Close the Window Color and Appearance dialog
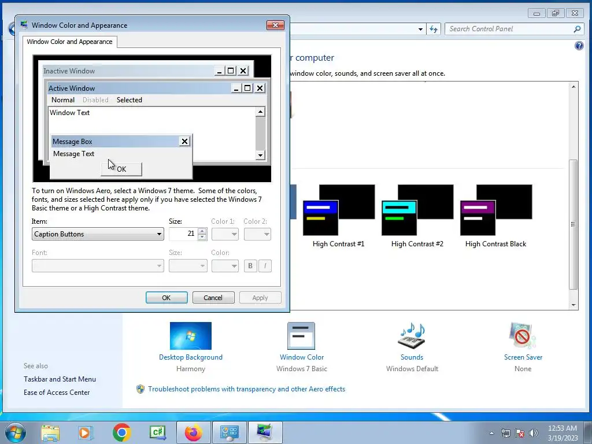This screenshot has width=592, height=444. (x=275, y=25)
